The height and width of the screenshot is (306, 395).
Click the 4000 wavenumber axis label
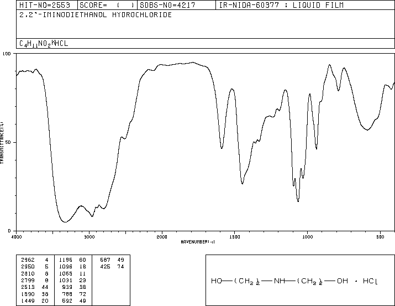17,237
